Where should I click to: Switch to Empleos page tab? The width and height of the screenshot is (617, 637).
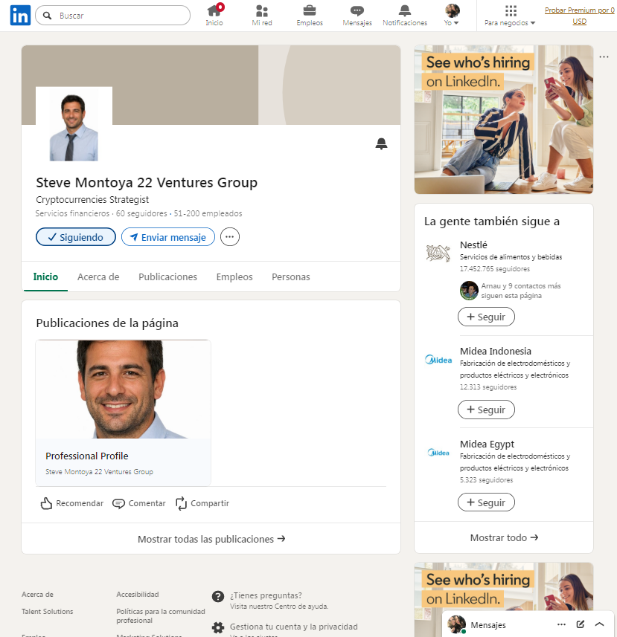[234, 277]
